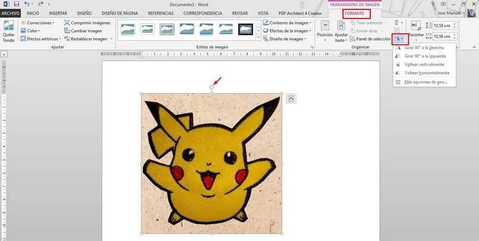Choose Girar 90° a la derecha
This screenshot has height=241, width=479.
coord(424,47)
